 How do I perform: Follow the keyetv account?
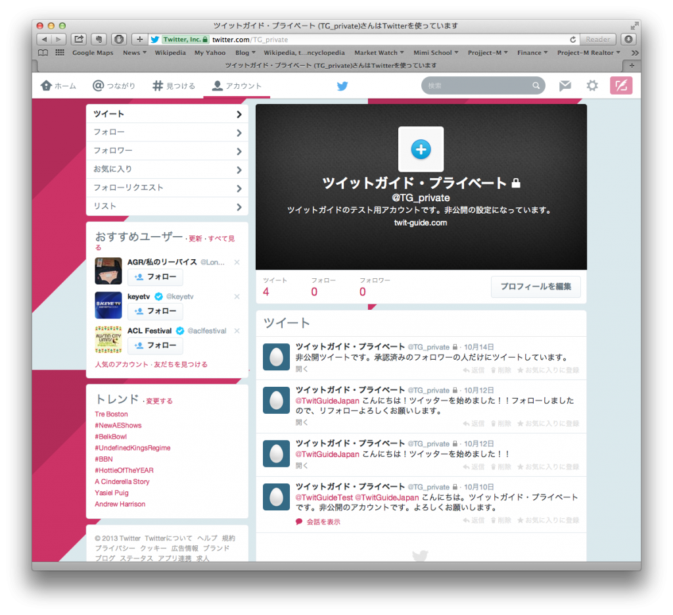(155, 311)
